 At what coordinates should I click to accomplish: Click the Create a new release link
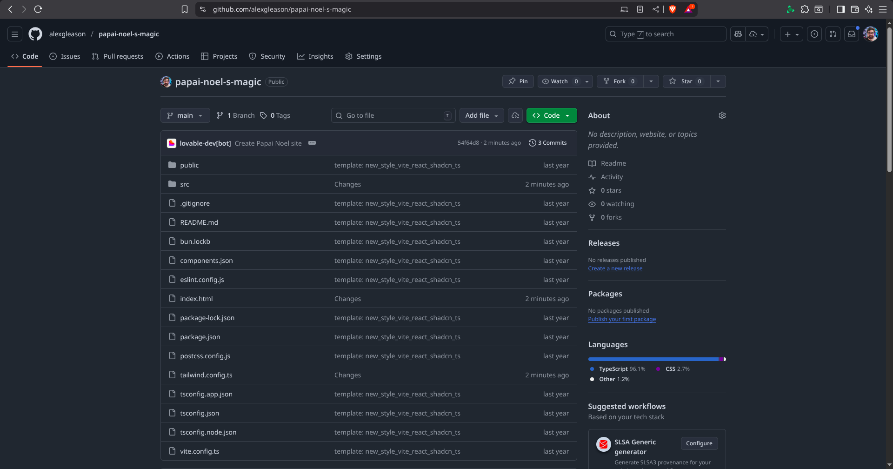point(615,268)
